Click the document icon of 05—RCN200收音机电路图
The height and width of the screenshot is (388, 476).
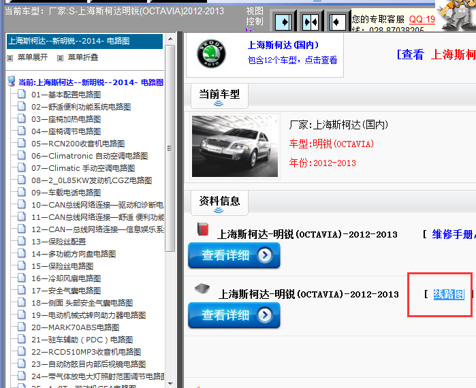(22, 142)
